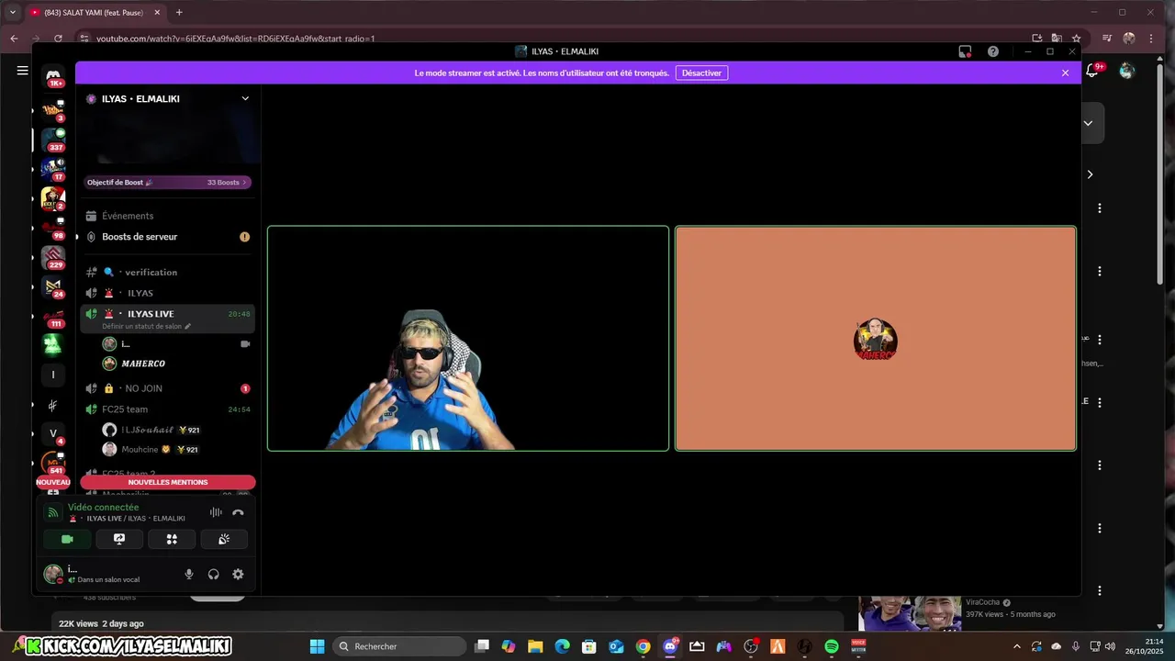This screenshot has height=661, width=1175.
Task: Show hidden tray icons chevron
Action: (x=1016, y=646)
